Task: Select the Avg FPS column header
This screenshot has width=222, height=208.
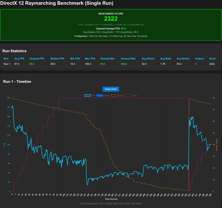Action: coord(19,59)
